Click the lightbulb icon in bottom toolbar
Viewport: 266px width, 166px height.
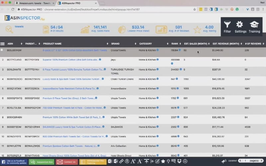pyautogui.click(x=168, y=161)
